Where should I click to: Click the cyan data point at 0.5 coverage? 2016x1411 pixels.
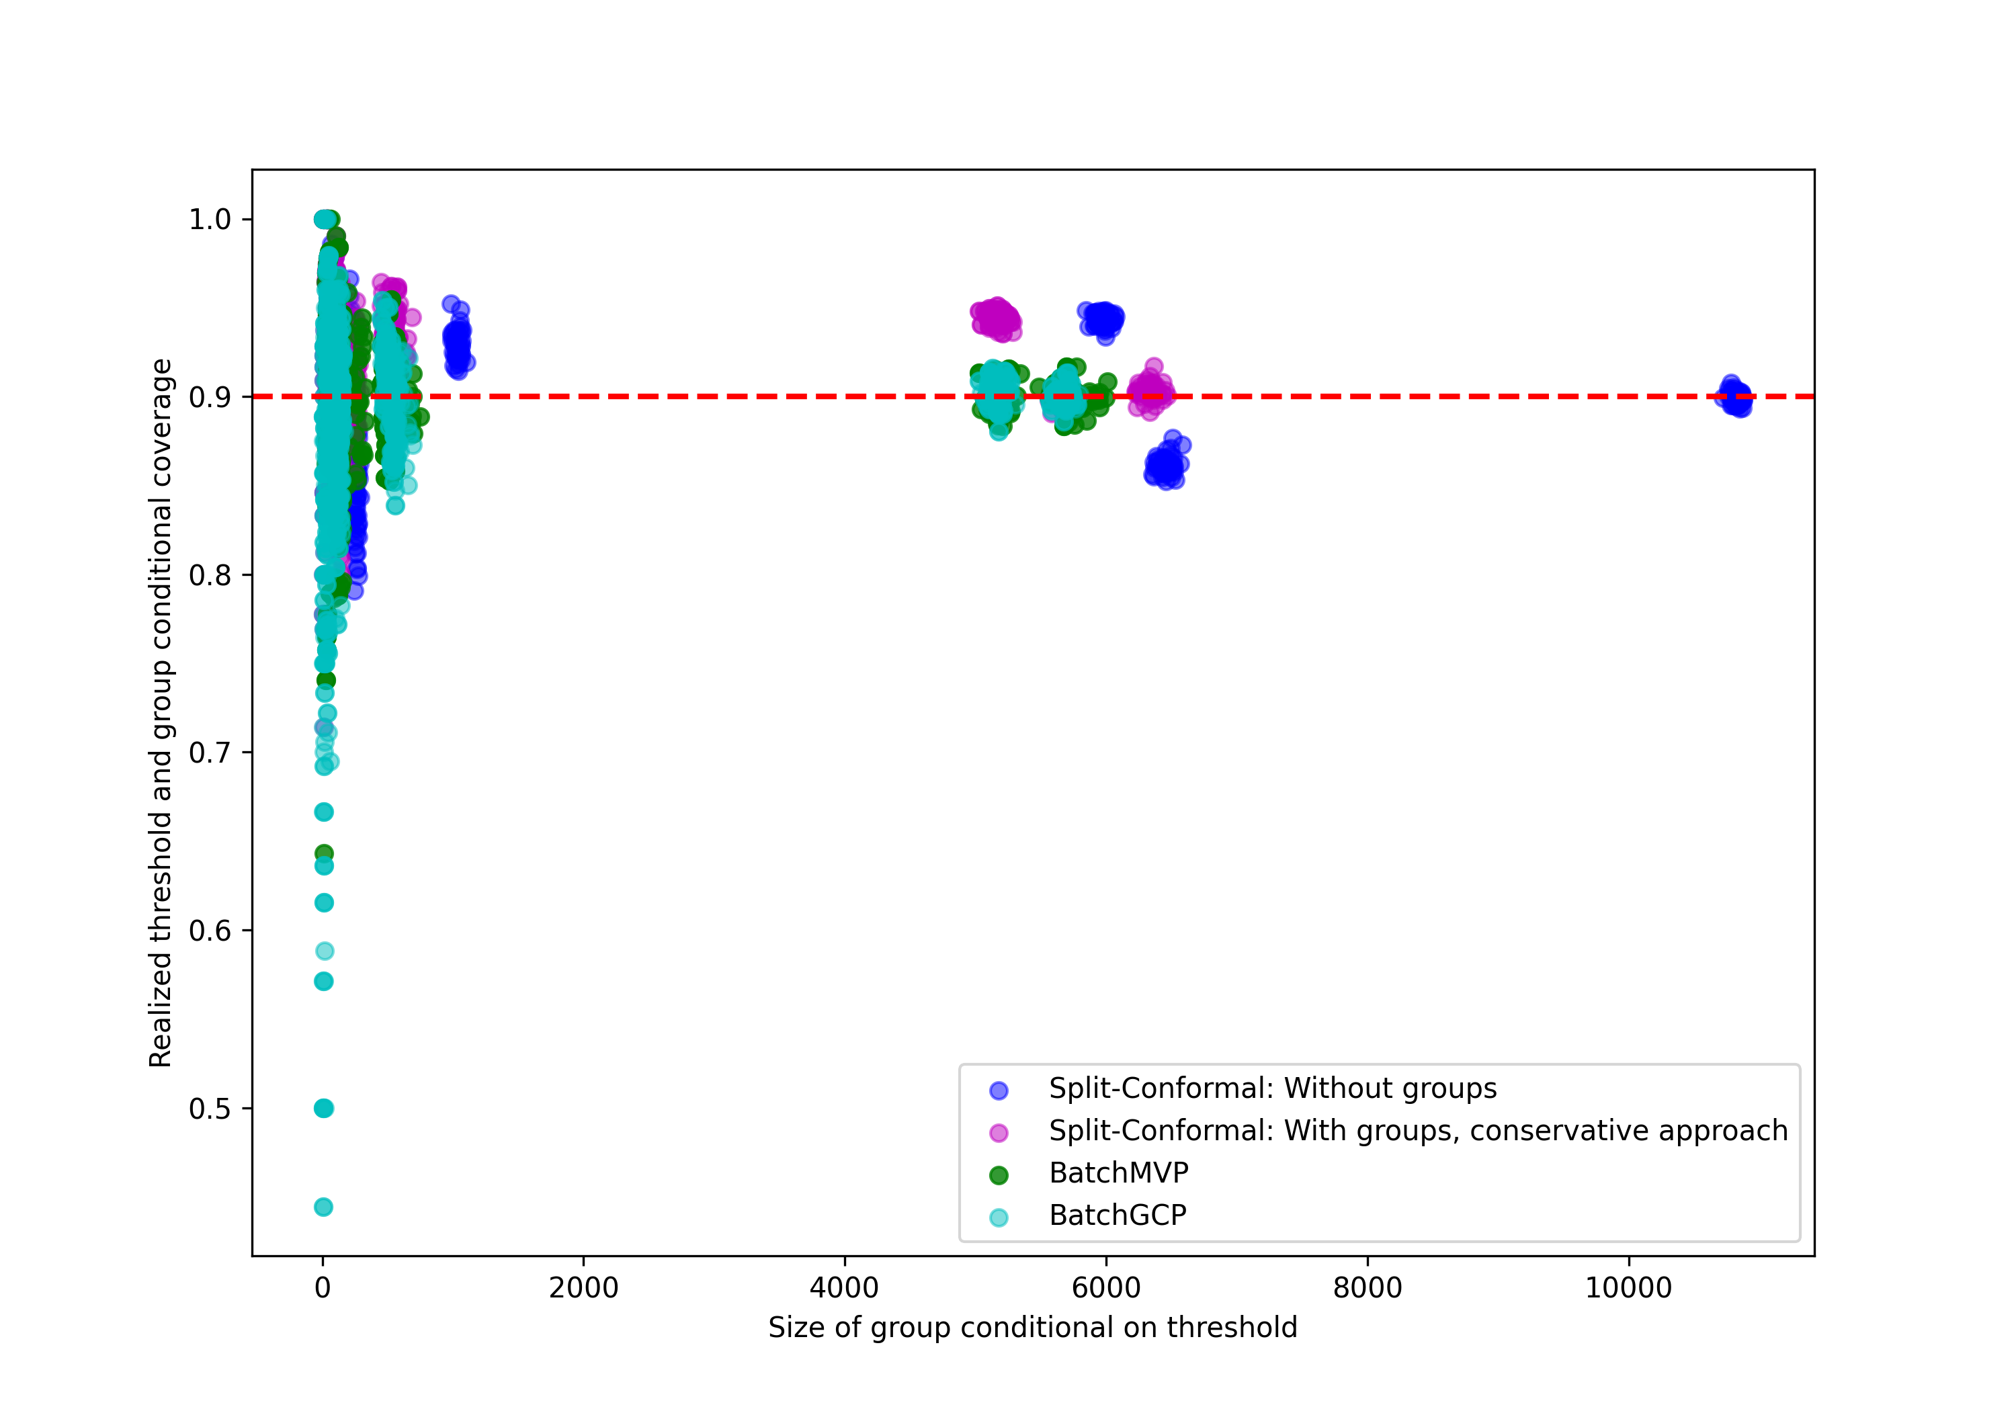point(323,1108)
